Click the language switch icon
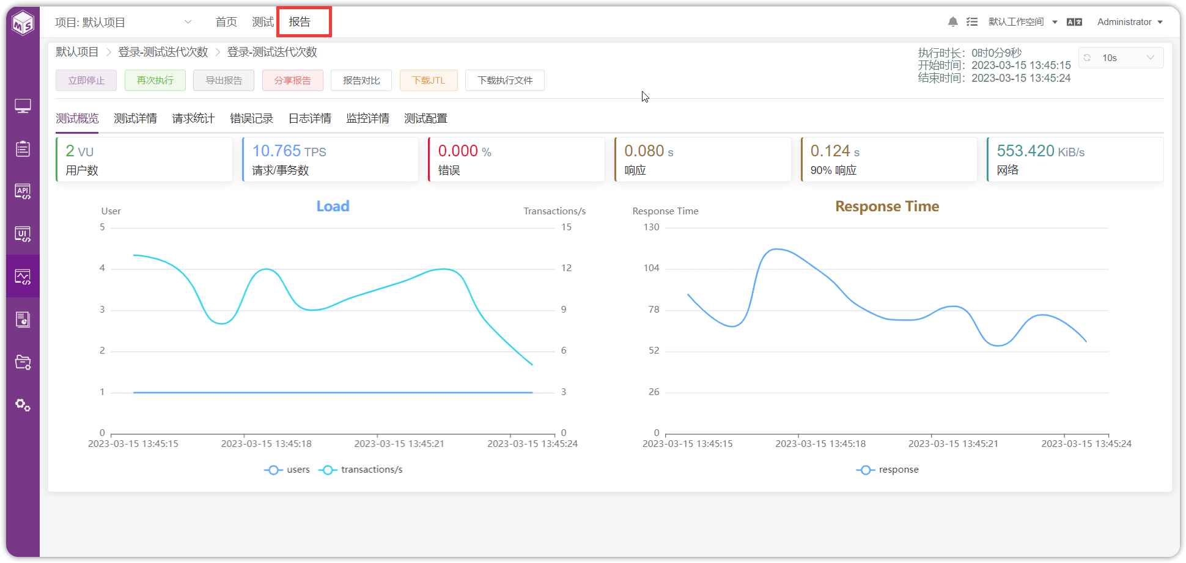Image resolution: width=1186 pixels, height=563 pixels. click(x=1074, y=22)
